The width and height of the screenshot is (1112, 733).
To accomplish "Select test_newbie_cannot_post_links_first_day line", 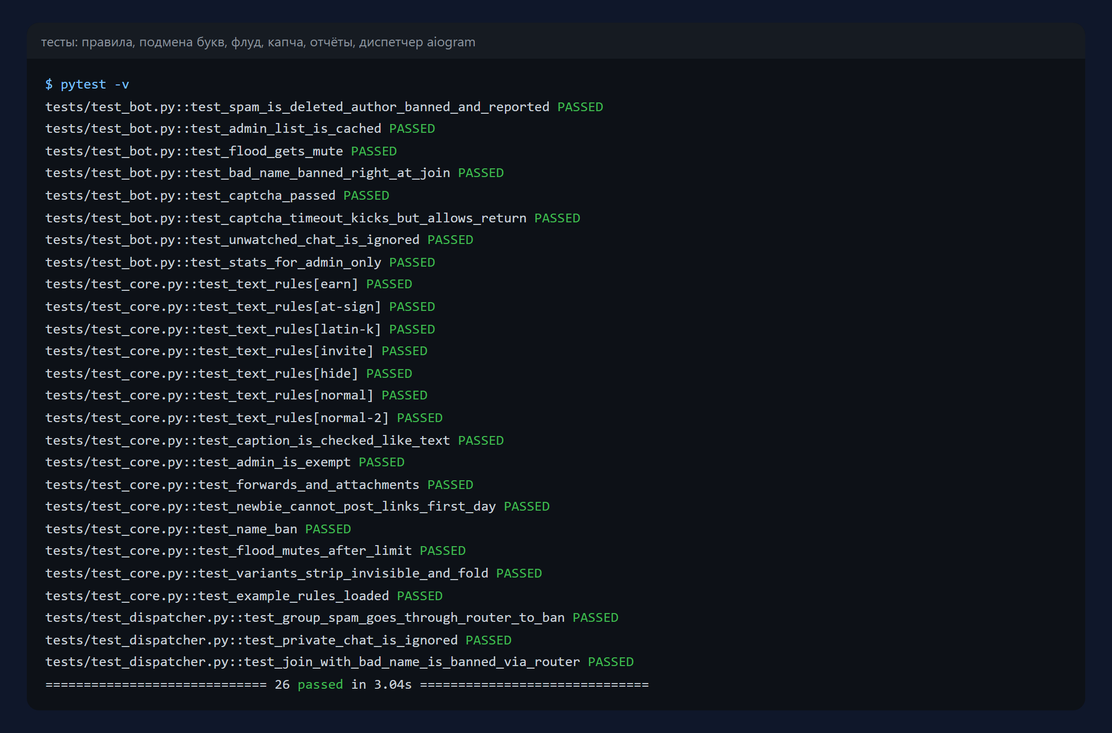I will [298, 507].
